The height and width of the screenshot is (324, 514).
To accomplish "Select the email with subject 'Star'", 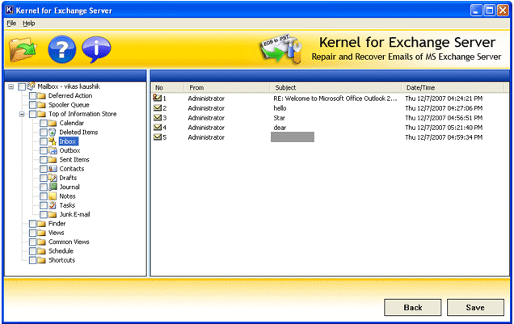I will point(280,118).
